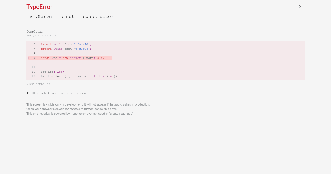This screenshot has height=174, width=331.
Task: Select the port value 5757 in code
Action: [101, 58]
